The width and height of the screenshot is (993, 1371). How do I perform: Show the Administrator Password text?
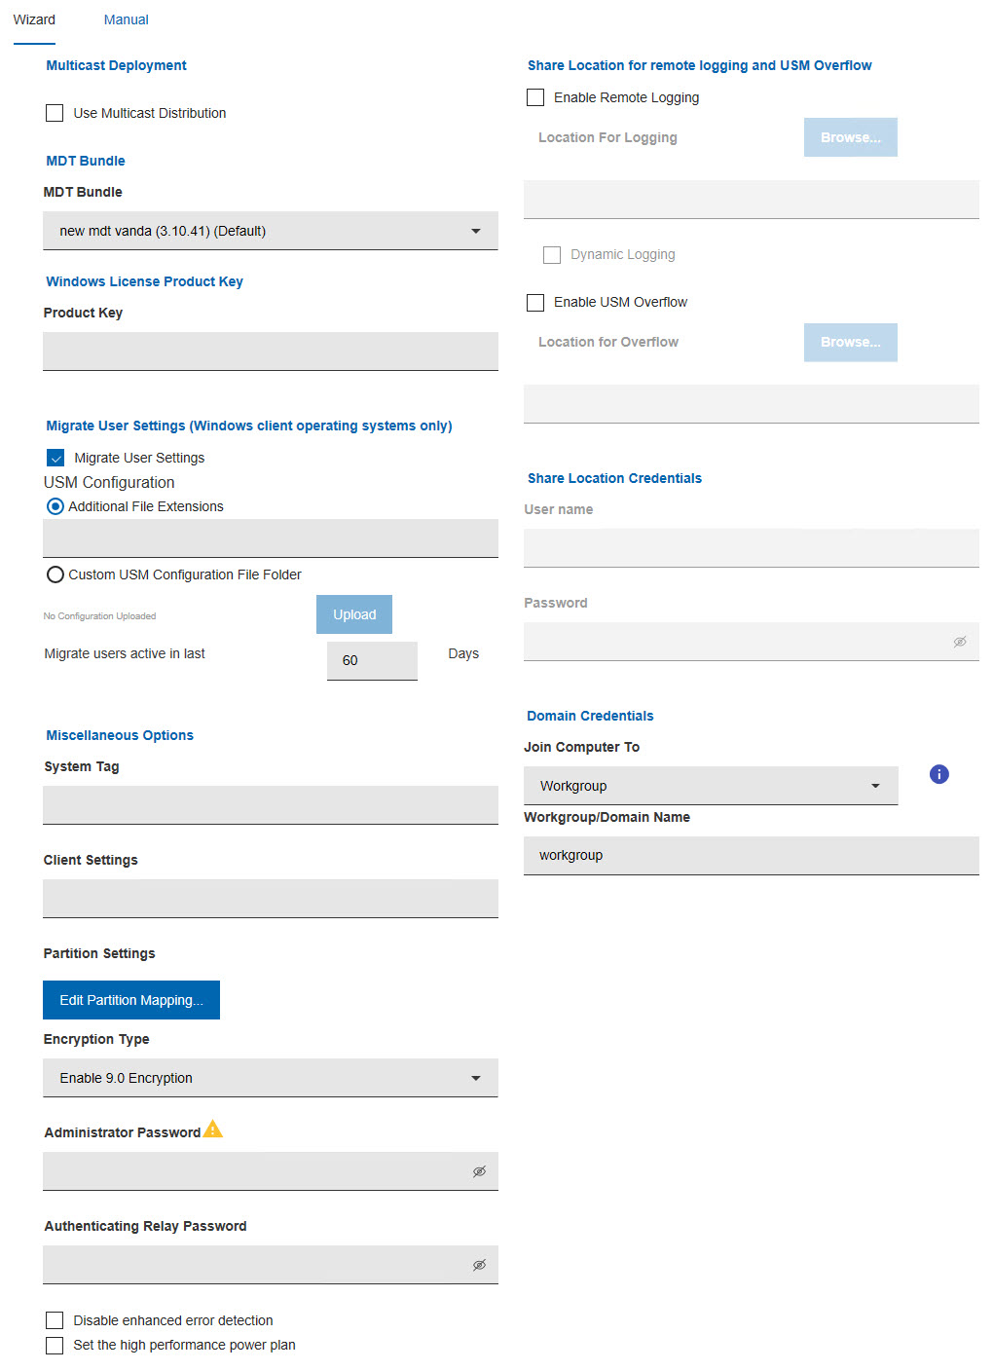tap(479, 1171)
